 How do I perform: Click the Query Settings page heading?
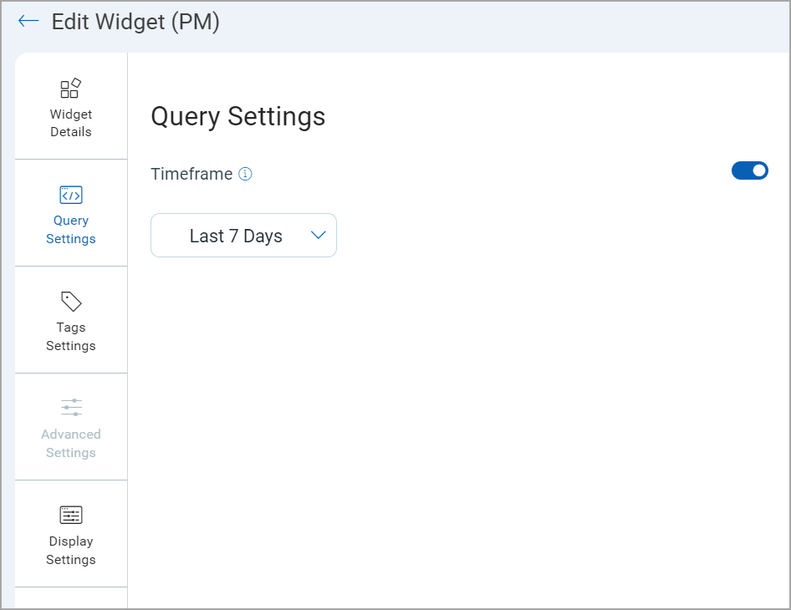click(237, 116)
